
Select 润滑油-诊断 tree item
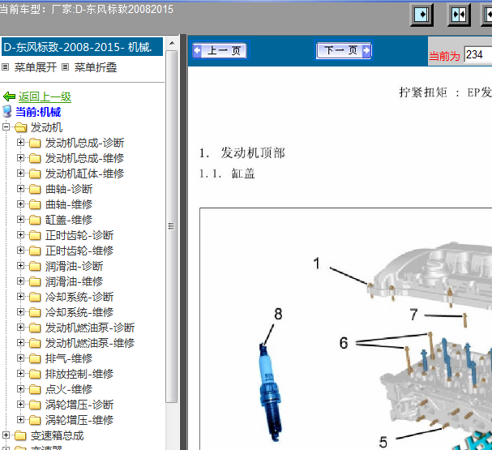74,266
